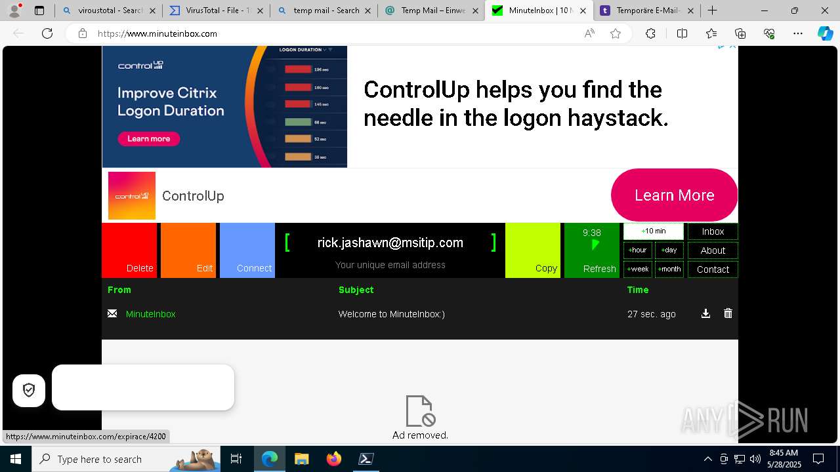Open Browser essentials heart icon
The height and width of the screenshot is (472, 840).
[769, 33]
